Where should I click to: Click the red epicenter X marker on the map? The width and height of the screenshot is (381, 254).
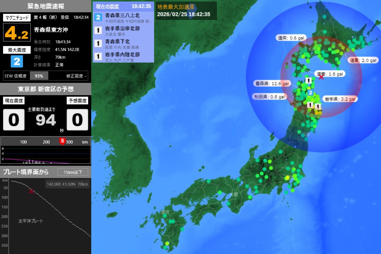(320, 76)
